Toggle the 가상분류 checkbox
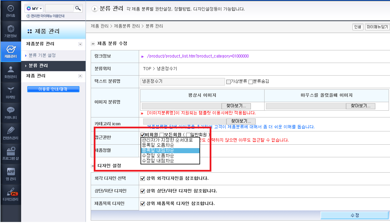 (228, 82)
